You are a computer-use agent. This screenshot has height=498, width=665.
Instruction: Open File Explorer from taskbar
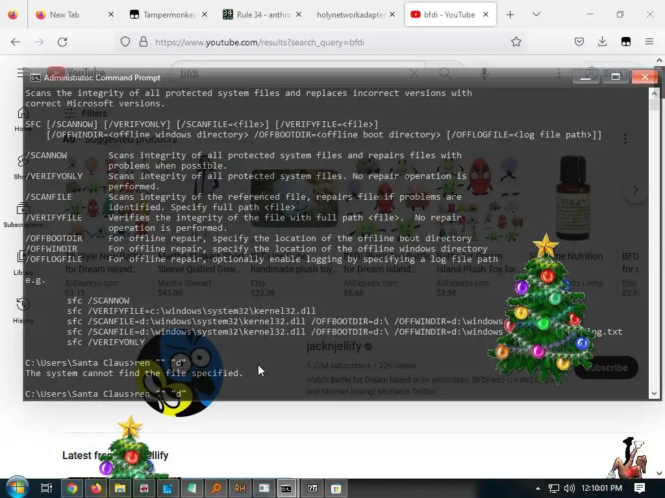(120, 488)
